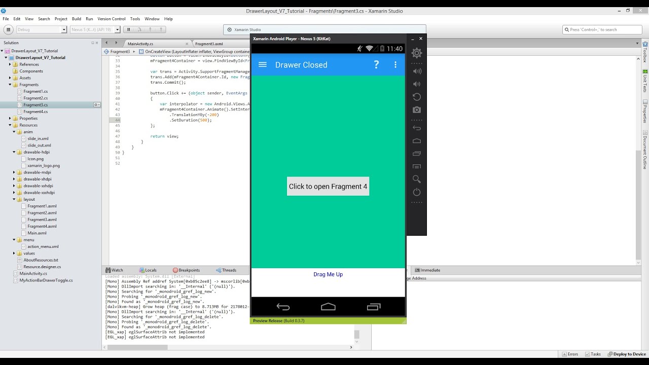Expand the values folder

tap(14, 253)
